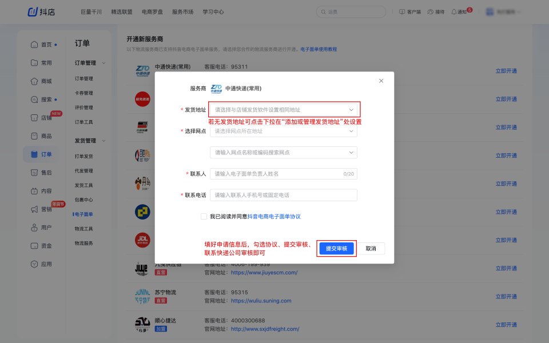
Task: Select the 商品 goods icon in sidebar
Action: tap(34, 136)
